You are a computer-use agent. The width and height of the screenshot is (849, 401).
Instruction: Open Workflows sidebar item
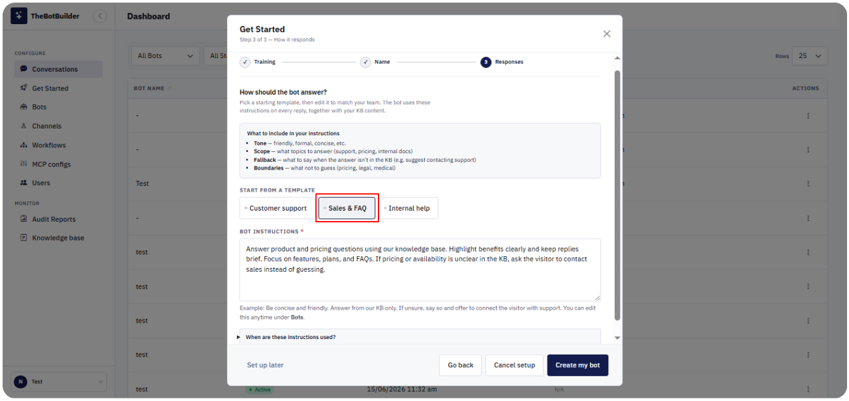point(58,145)
